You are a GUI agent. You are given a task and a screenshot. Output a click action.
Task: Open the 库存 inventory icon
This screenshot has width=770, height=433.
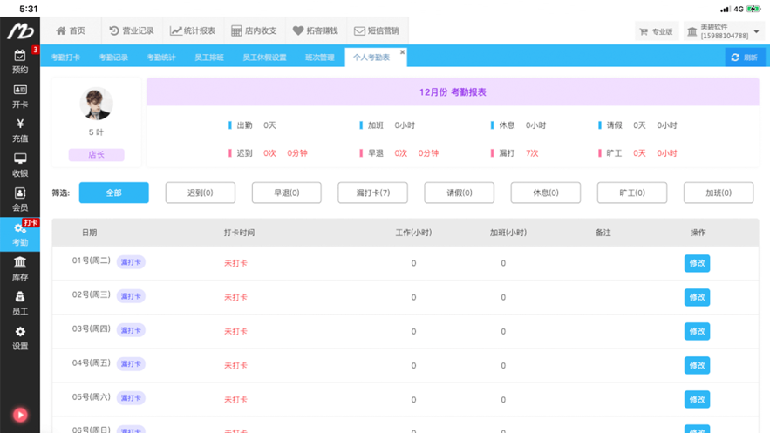[20, 268]
